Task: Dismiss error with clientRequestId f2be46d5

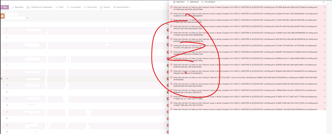Action: pos(325,109)
